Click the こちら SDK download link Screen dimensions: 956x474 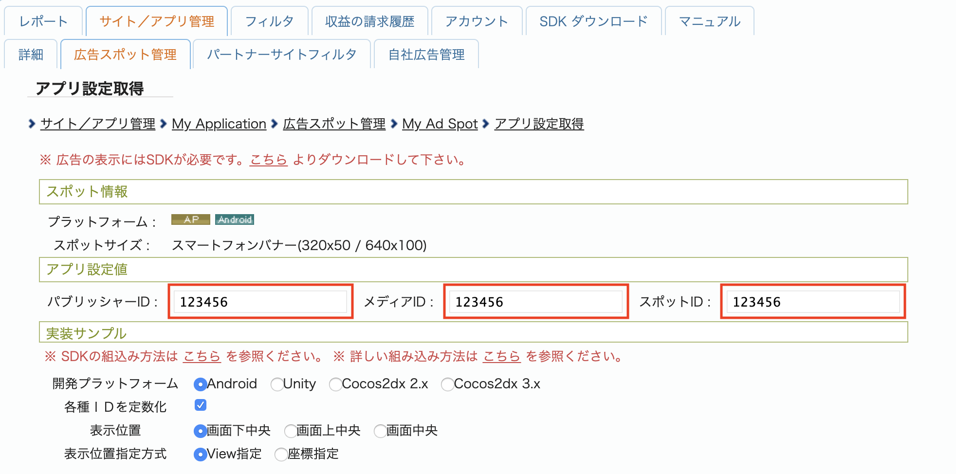pos(268,160)
